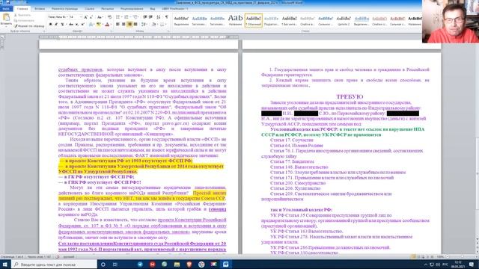The height and width of the screenshot is (269, 479).
Task: Click the Text Effects icon
Action: pos(90,24)
